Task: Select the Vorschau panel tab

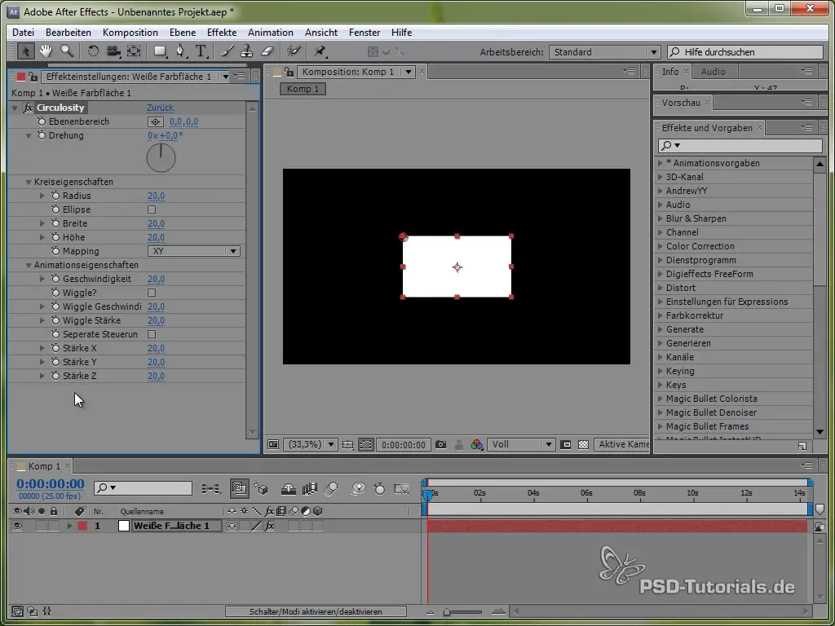Action: [681, 103]
